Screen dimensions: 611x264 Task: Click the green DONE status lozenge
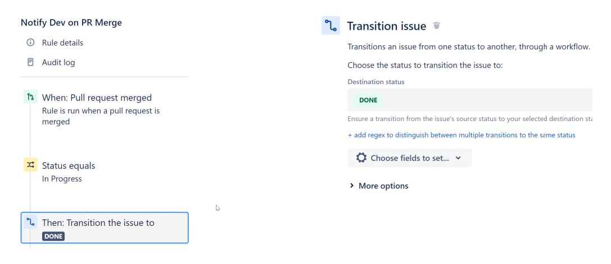point(368,100)
